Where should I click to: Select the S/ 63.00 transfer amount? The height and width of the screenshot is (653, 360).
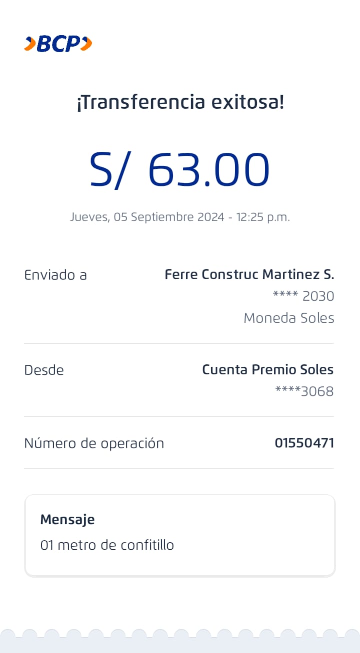coord(179,169)
